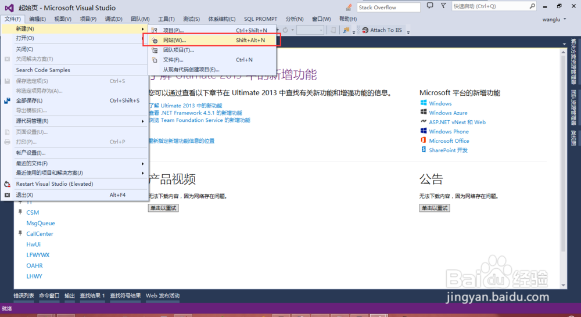Click the Visual Studio logo icon
Image resolution: width=581 pixels, height=317 pixels.
point(9,8)
